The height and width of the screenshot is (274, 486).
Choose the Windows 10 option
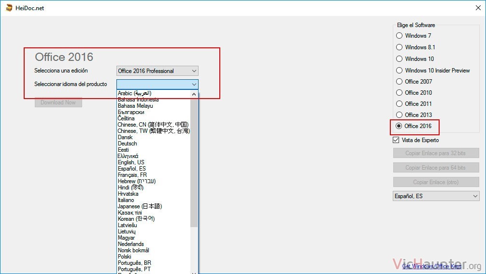(399, 59)
